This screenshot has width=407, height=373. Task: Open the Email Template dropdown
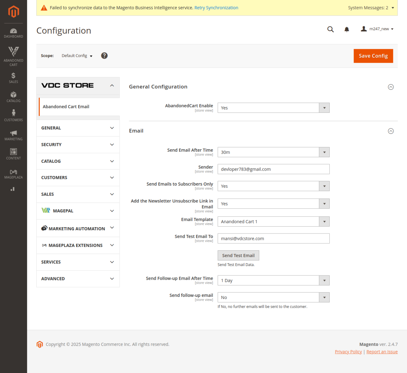tap(273, 222)
